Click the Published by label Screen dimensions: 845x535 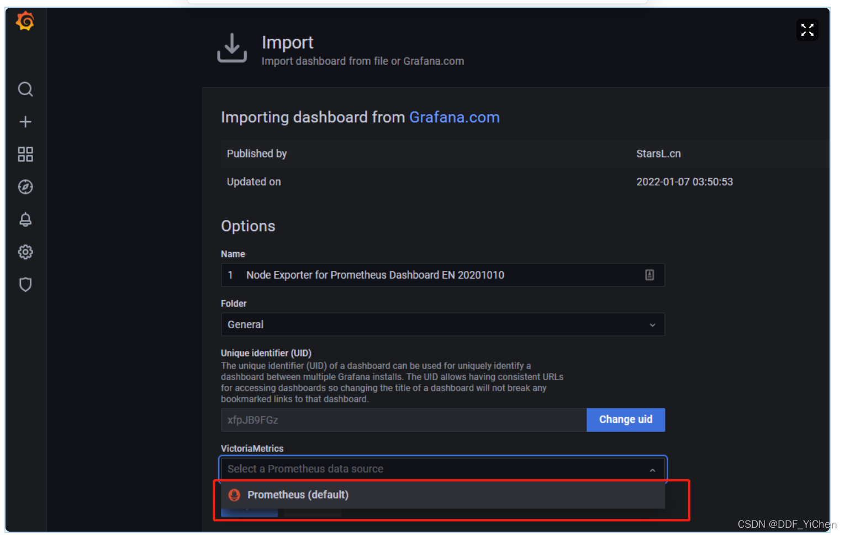point(257,154)
